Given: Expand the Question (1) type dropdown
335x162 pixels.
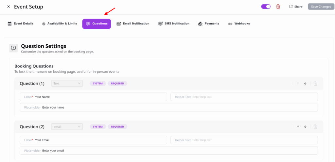Looking at the screenshot, I should click(67, 83).
